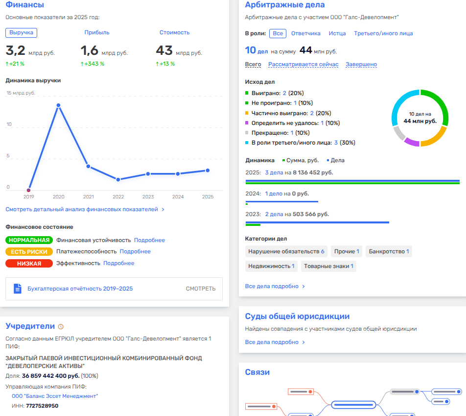The height and width of the screenshot is (416, 466).
Task: Click the chevron after Смотреть детальный анализ
Action: (x=163, y=209)
